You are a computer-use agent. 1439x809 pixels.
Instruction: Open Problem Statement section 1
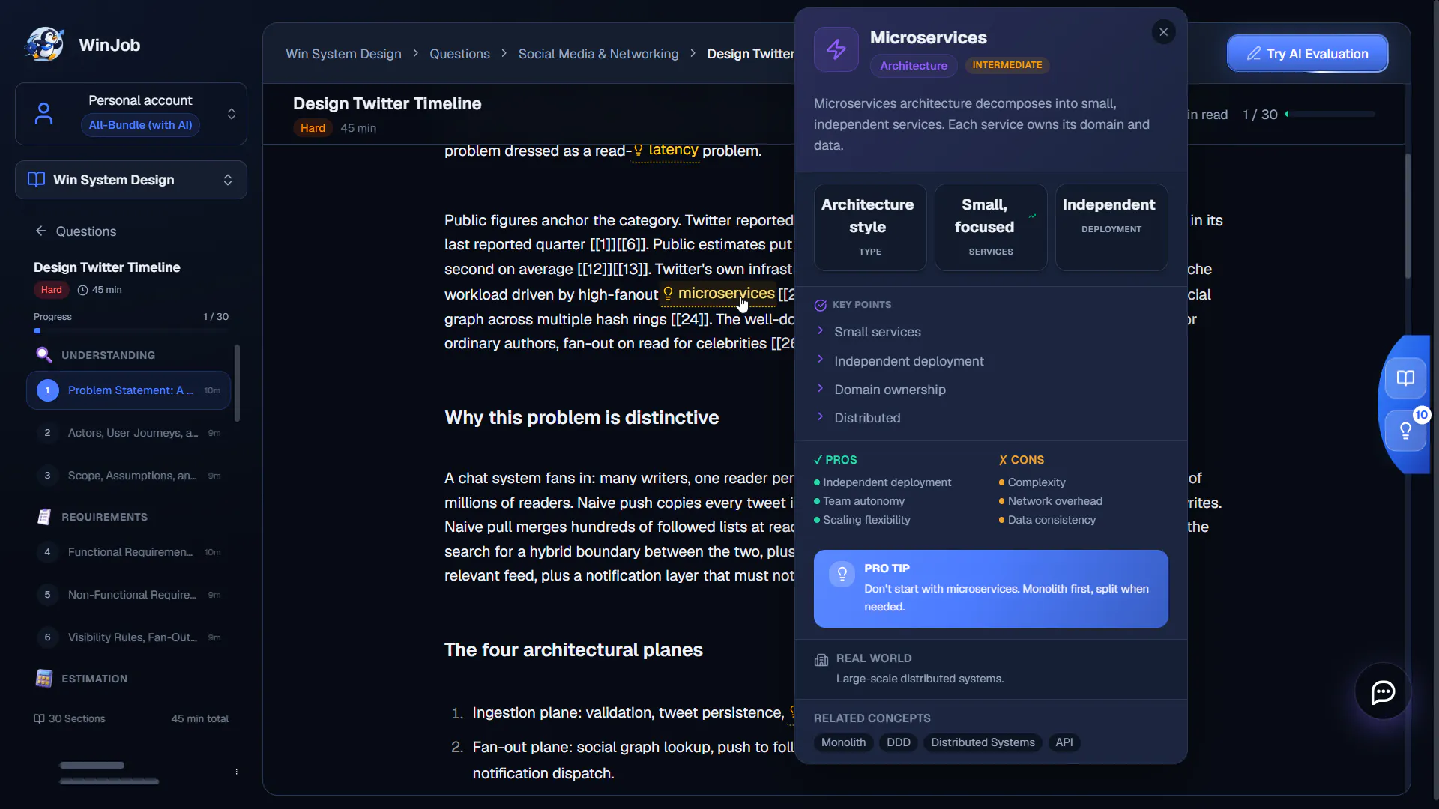pos(129,390)
